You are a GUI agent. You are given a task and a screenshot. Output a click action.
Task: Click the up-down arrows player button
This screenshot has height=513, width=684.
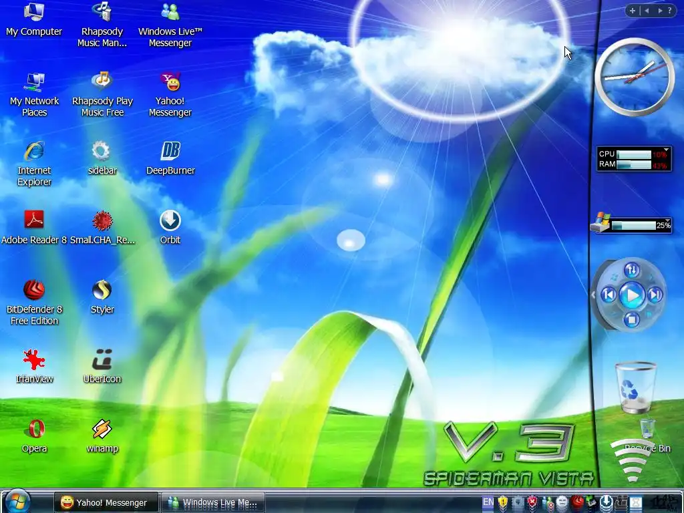point(632,271)
